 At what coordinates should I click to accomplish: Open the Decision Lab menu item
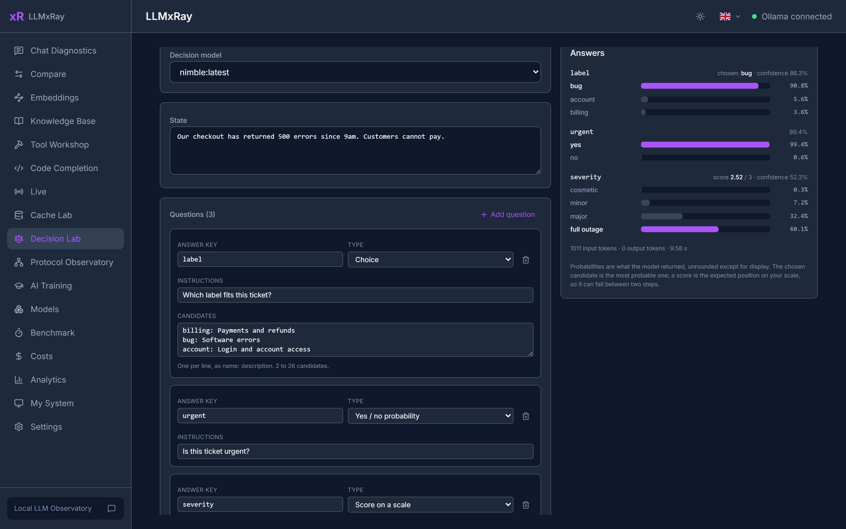click(x=66, y=239)
